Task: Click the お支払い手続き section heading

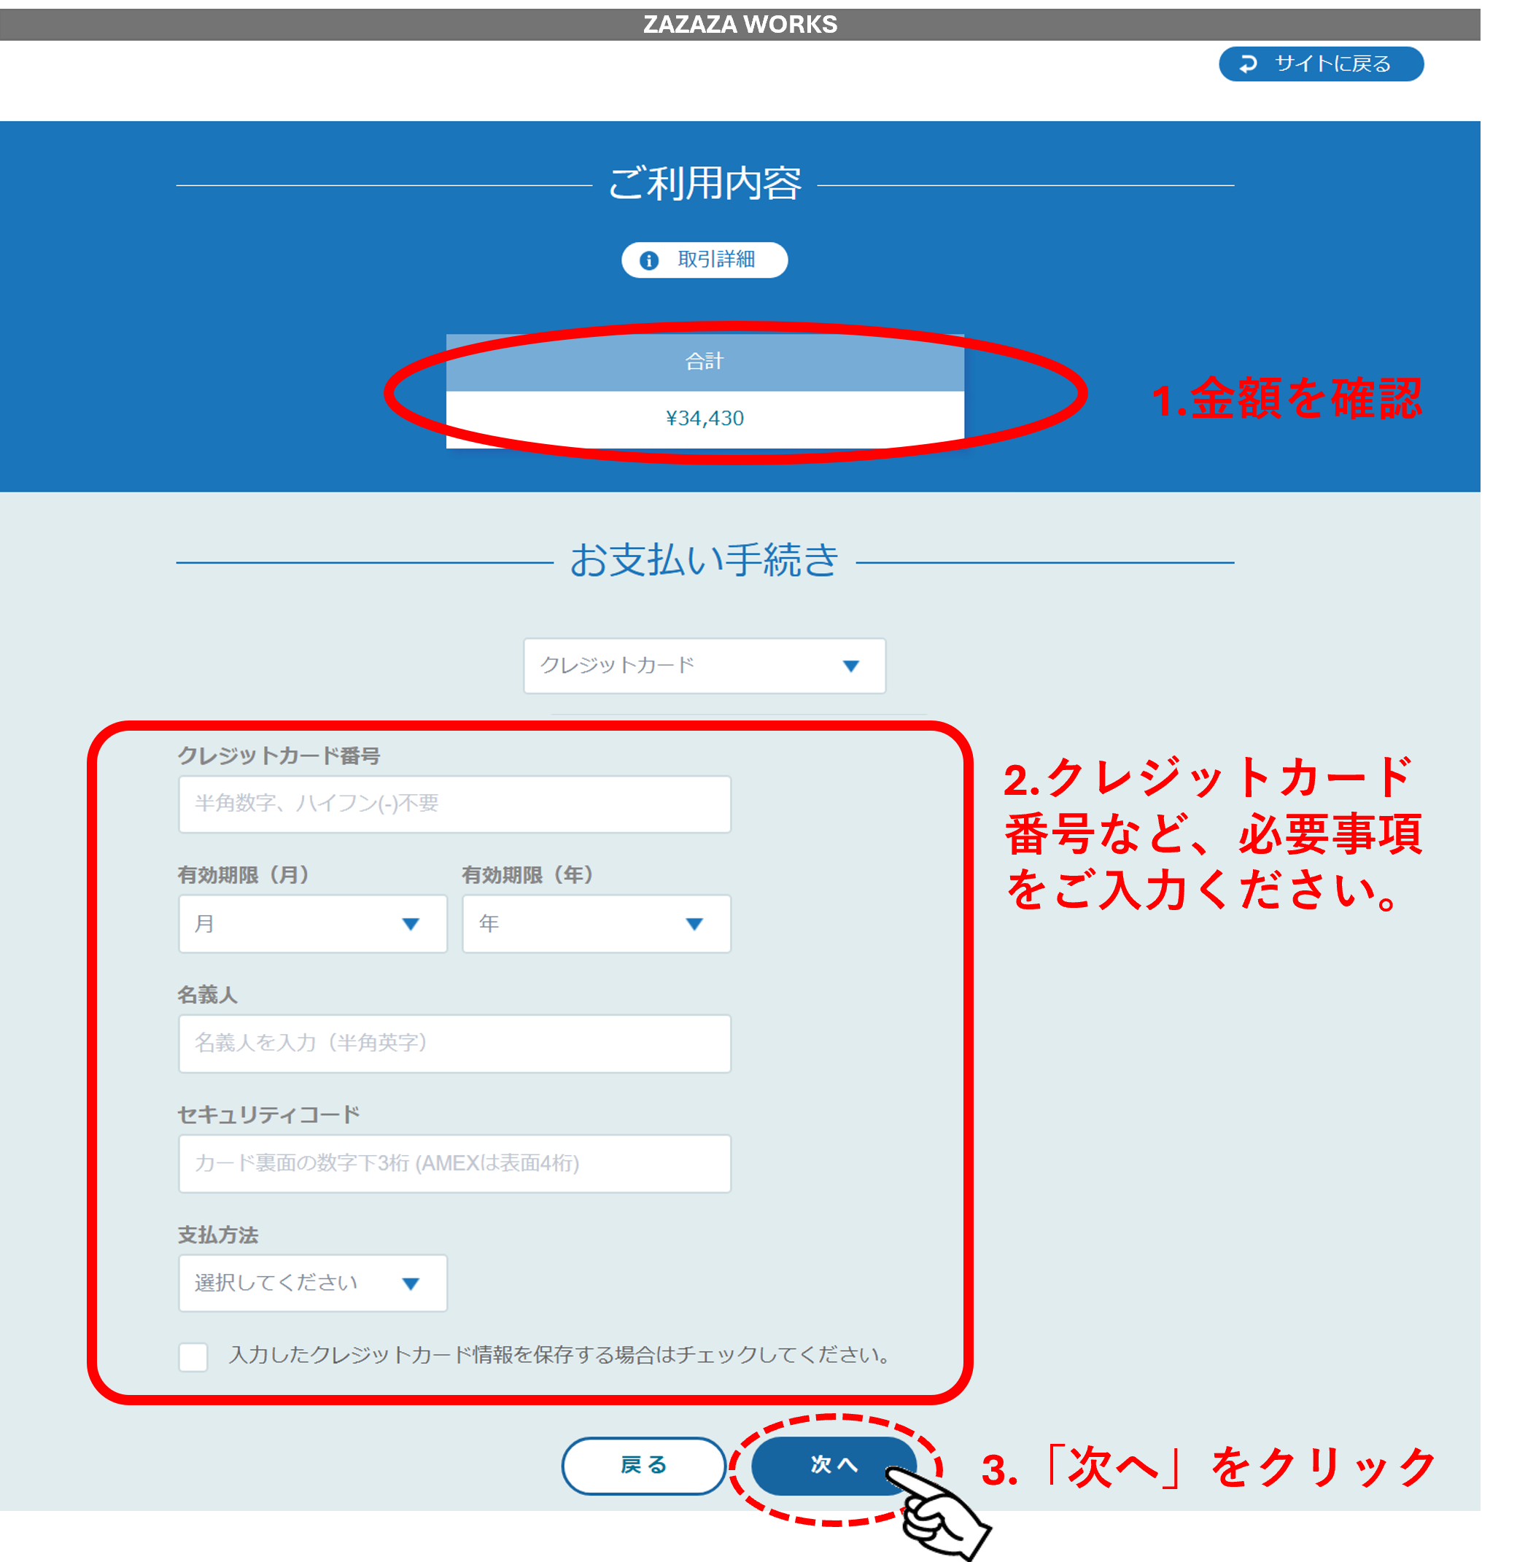Action: [x=705, y=559]
